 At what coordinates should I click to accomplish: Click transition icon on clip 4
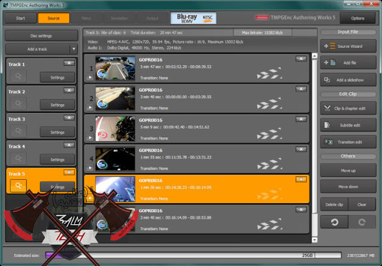(x=269, y=164)
